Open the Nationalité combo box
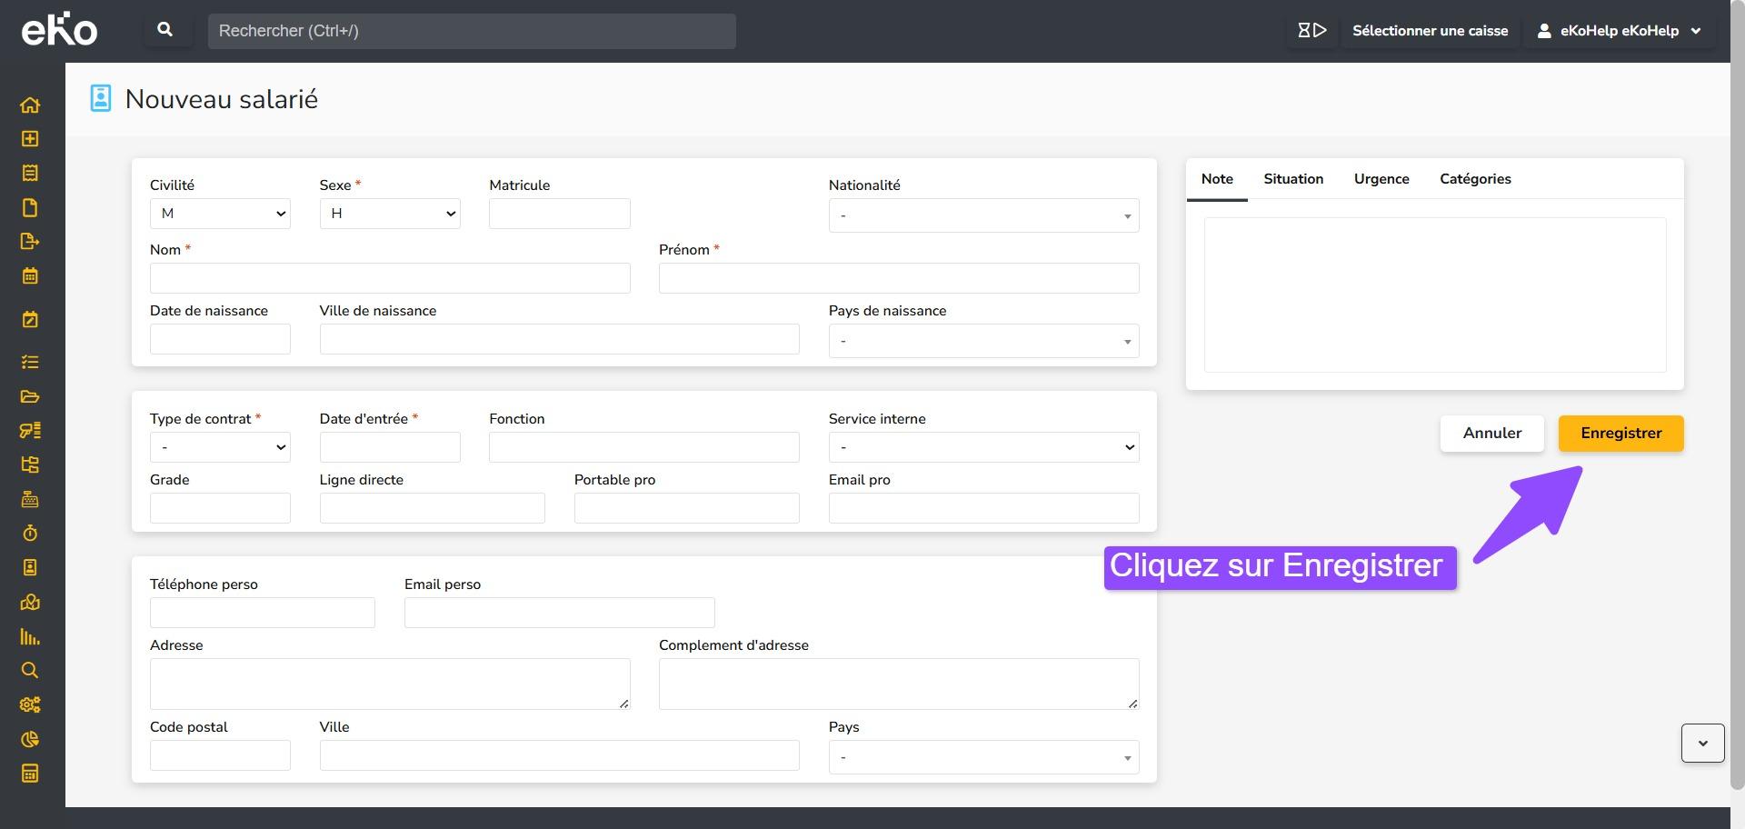The image size is (1745, 829). (983, 216)
